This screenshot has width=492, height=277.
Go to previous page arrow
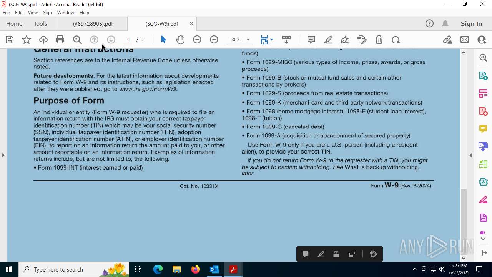(94, 40)
